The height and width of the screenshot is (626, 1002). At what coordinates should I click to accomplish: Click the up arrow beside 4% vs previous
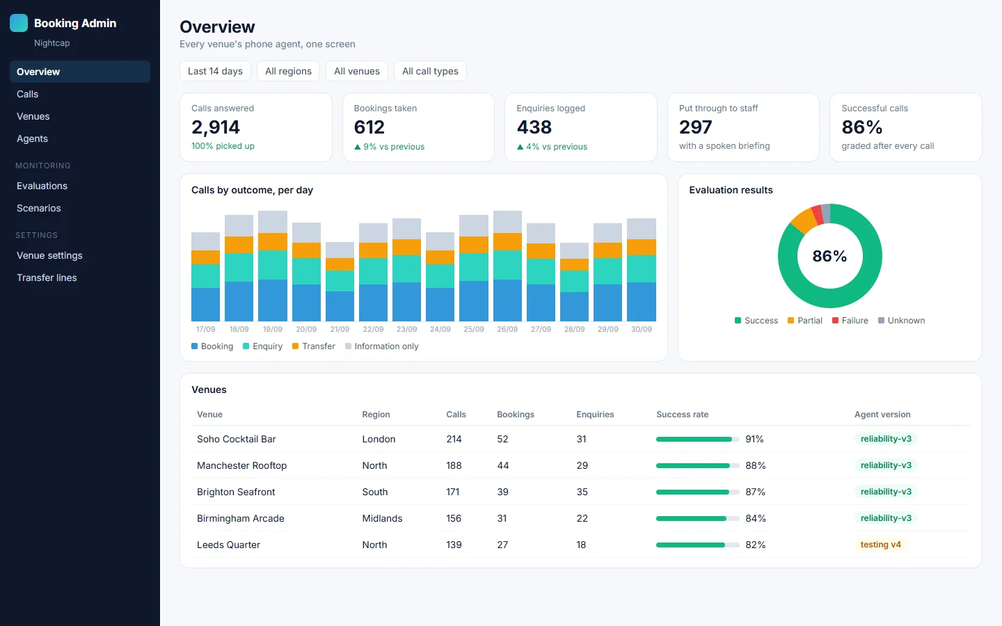(x=520, y=147)
